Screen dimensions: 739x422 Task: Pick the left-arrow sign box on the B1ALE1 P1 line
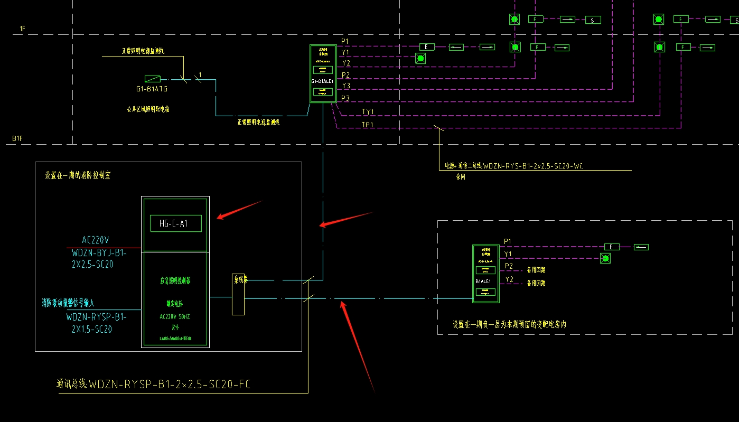click(641, 247)
